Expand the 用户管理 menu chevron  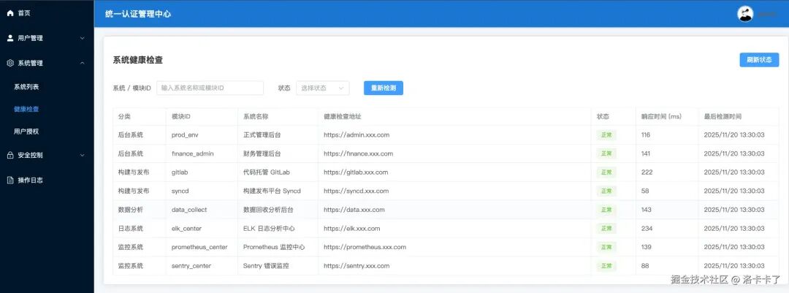(83, 38)
